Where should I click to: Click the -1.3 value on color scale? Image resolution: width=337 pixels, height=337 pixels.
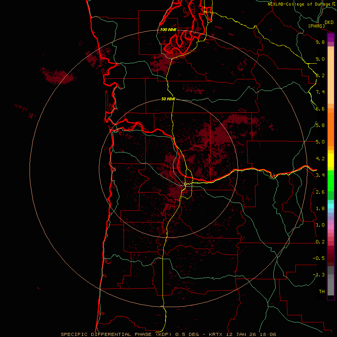tap(319, 275)
